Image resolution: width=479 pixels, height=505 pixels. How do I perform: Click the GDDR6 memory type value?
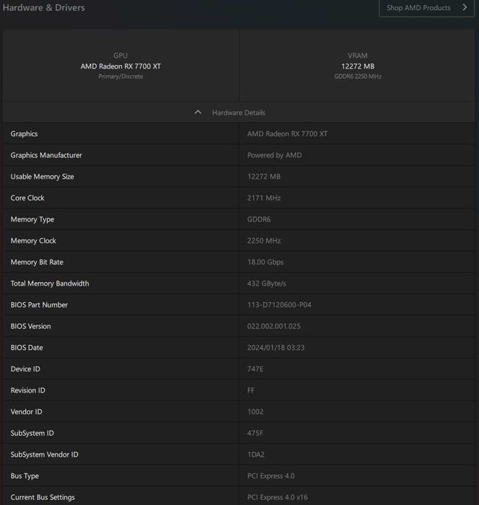[259, 219]
